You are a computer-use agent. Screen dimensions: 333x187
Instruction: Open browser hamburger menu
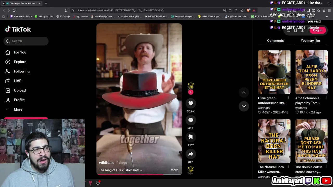pyautogui.click(x=329, y=10)
